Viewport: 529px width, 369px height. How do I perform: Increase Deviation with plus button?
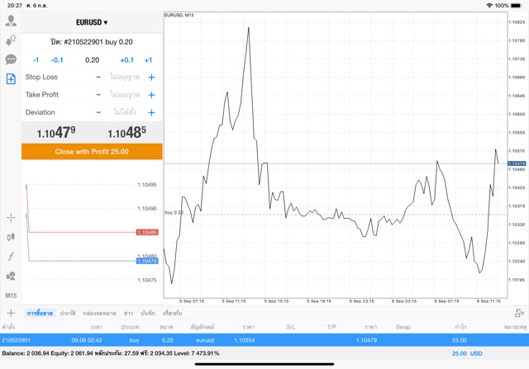[151, 112]
